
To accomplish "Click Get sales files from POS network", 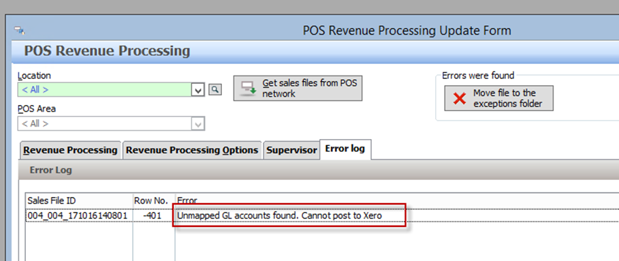I will (x=298, y=89).
